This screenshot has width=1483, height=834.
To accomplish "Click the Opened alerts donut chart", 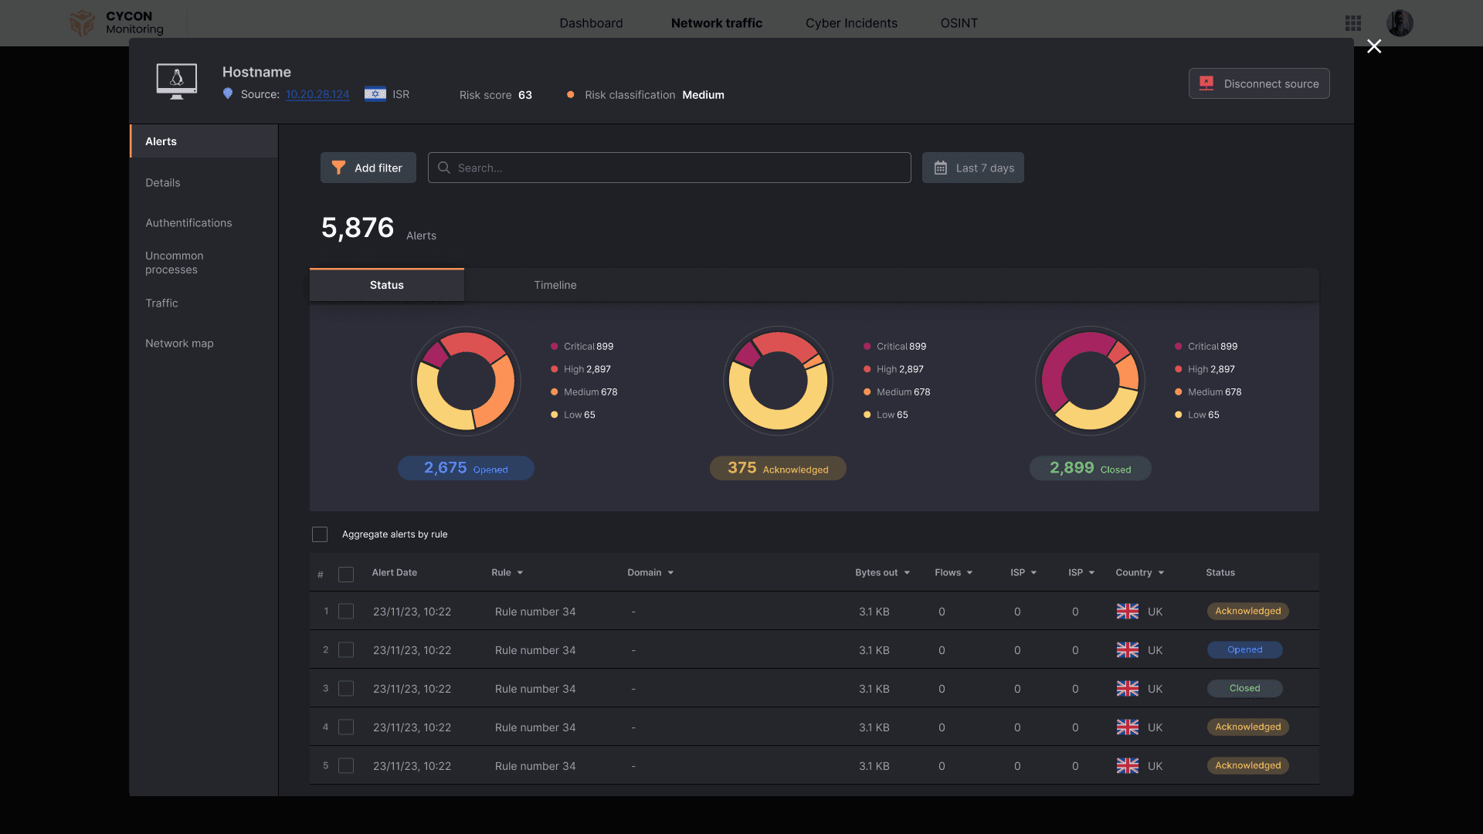I will click(x=466, y=381).
